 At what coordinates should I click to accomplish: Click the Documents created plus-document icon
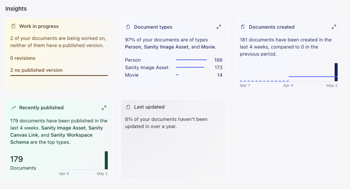243,27
